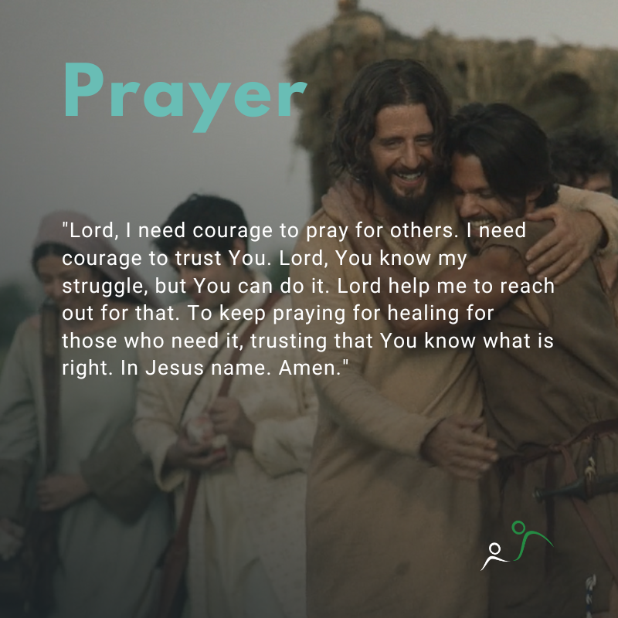Click the text line "courage to trust You"
The image size is (618, 618).
point(264,259)
